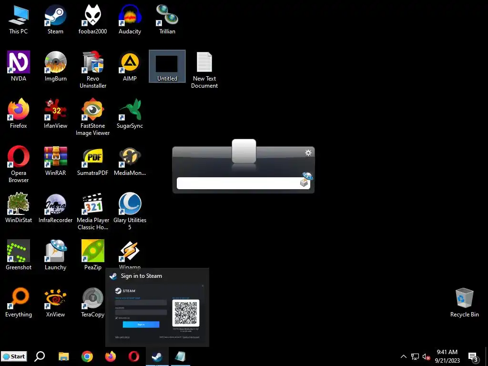Select the TeraCopy desktop shortcut
Viewport: 488px width, 366px height.
(93, 303)
